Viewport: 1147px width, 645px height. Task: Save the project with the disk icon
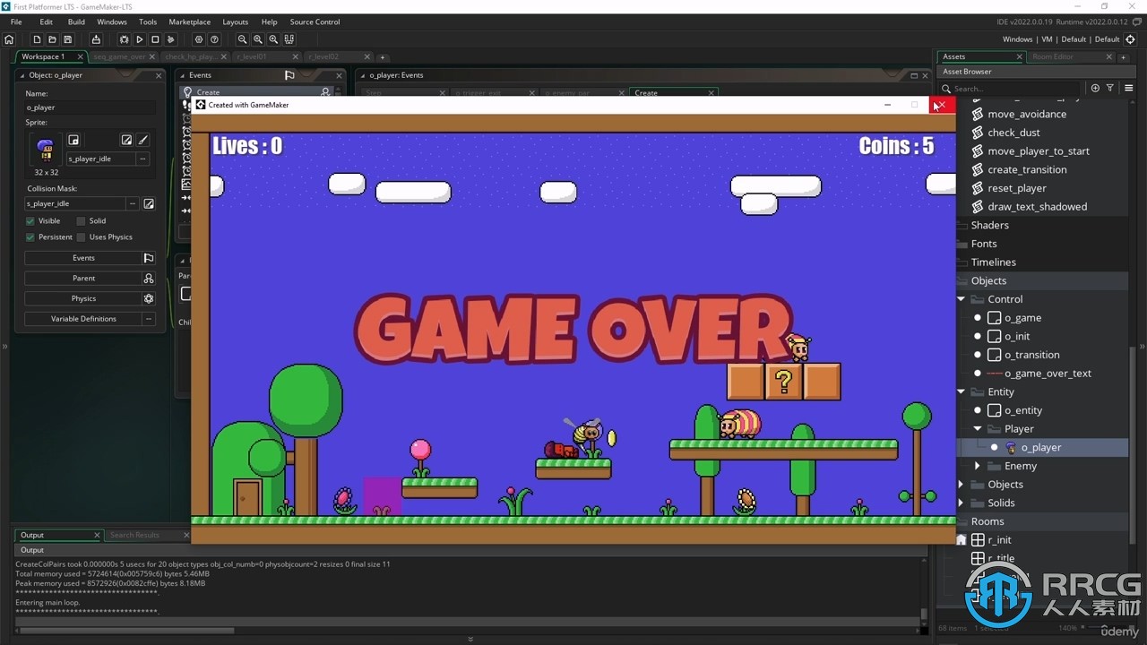[x=67, y=39]
